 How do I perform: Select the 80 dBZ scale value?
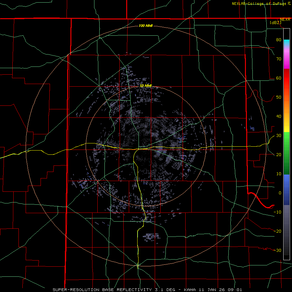tap(279, 40)
